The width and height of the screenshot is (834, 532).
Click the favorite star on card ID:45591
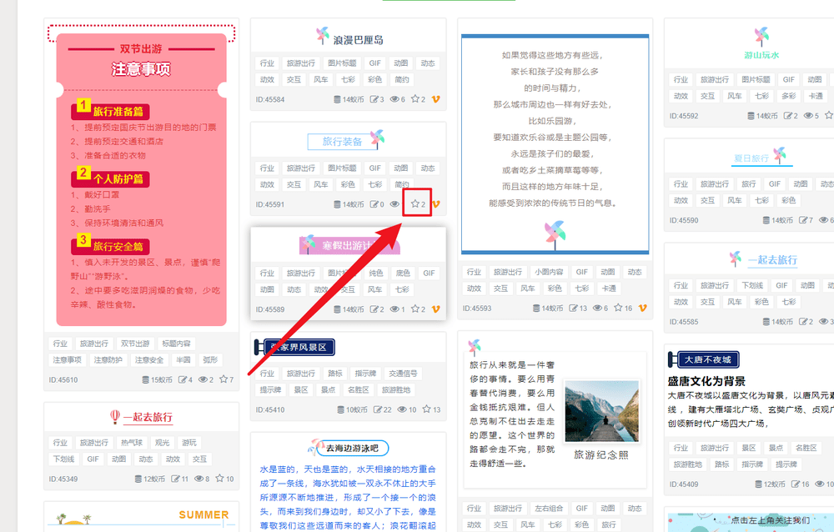(414, 203)
